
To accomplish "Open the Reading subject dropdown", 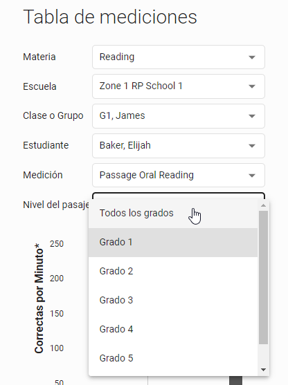I will (x=179, y=57).
